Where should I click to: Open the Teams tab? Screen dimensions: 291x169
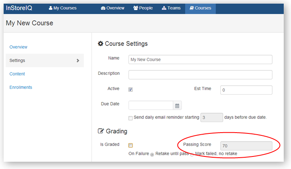(x=171, y=8)
